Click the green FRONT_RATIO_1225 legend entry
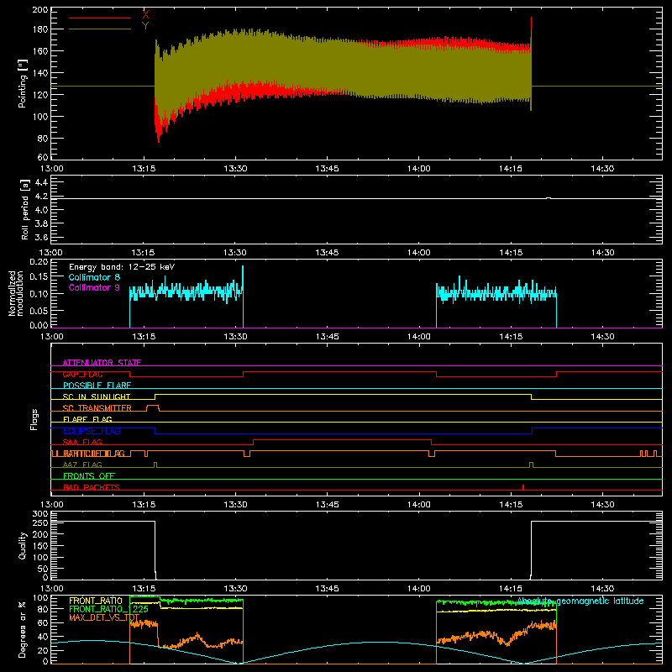 [109, 609]
